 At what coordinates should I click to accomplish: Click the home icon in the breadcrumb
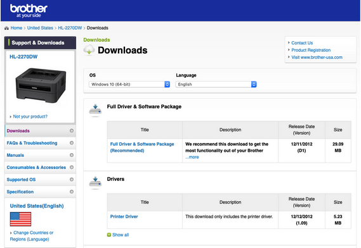(x=7, y=28)
